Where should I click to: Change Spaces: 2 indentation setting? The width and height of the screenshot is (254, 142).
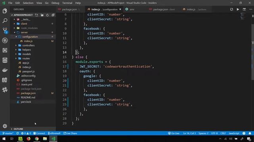tap(204, 133)
